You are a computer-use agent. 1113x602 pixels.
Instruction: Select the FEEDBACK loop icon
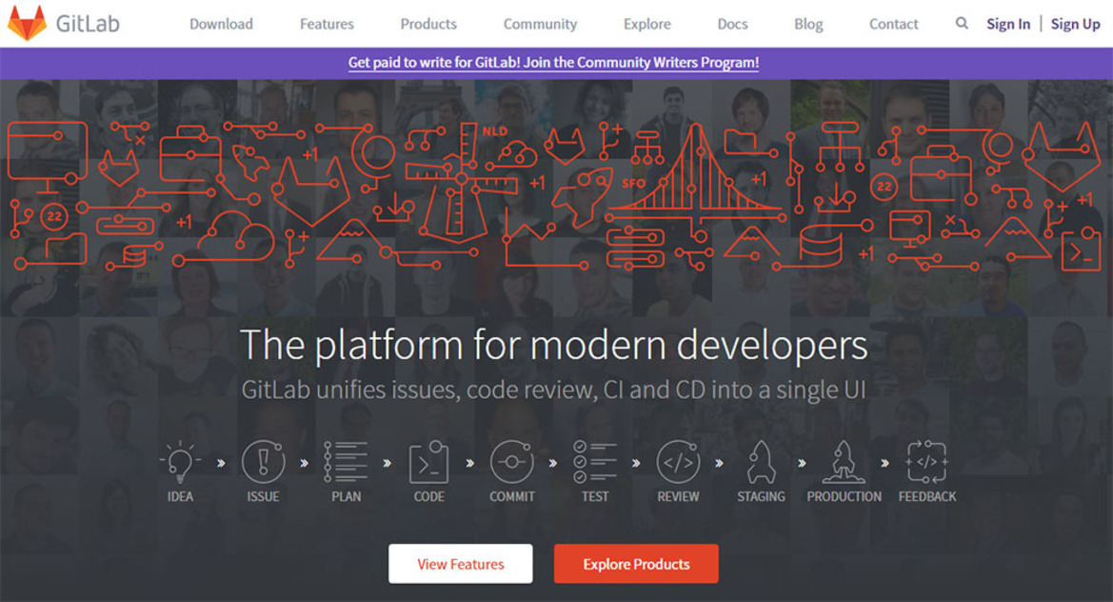click(927, 462)
